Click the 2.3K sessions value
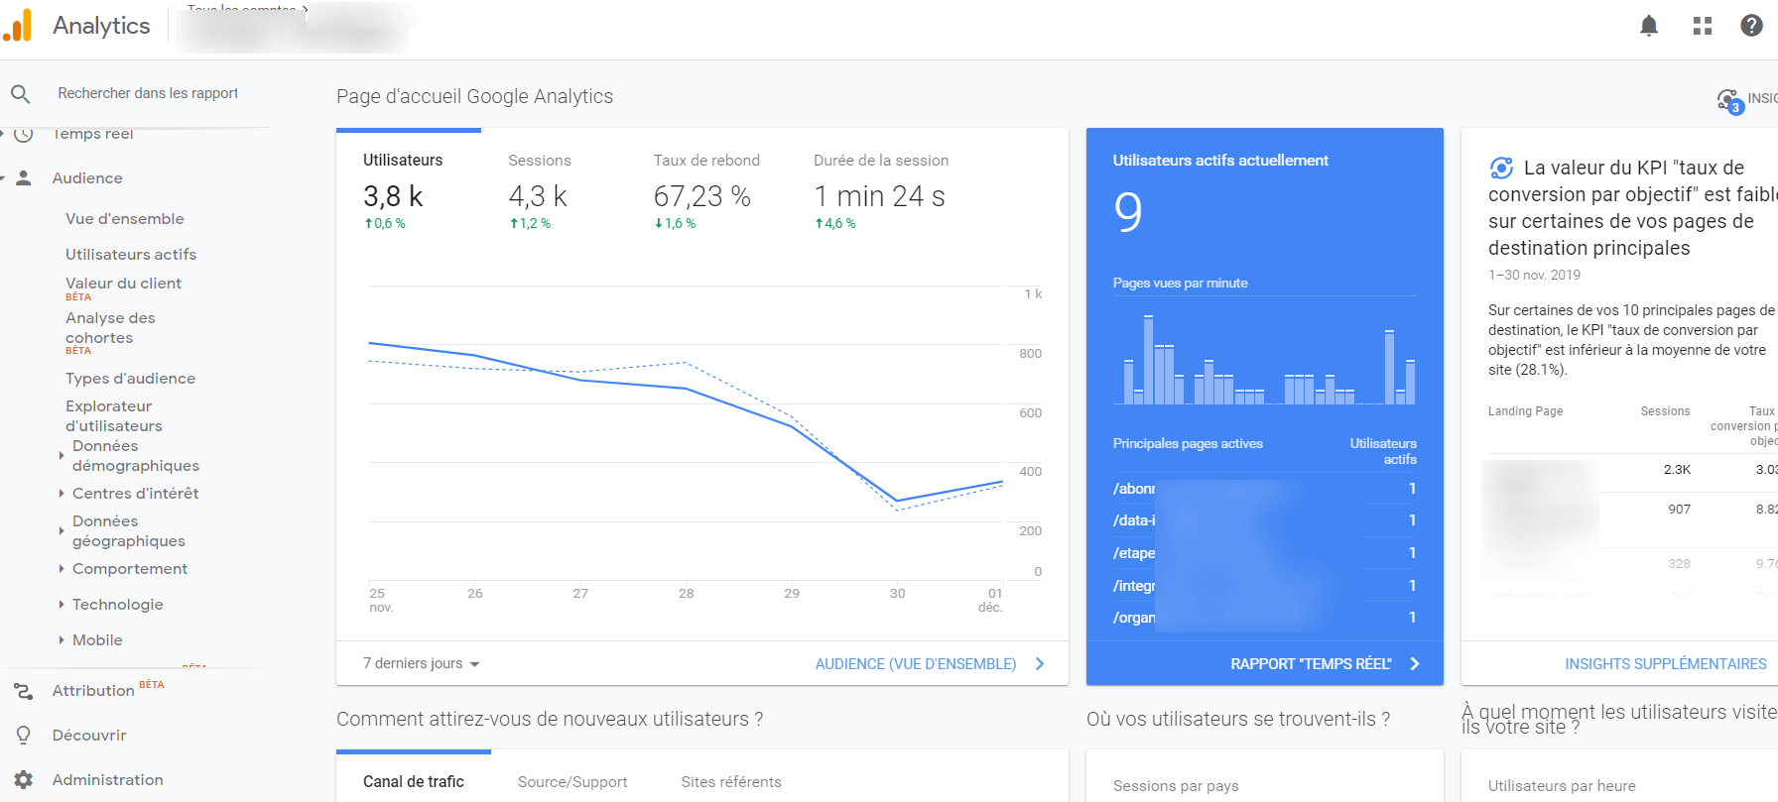Image resolution: width=1778 pixels, height=802 pixels. click(x=1677, y=470)
